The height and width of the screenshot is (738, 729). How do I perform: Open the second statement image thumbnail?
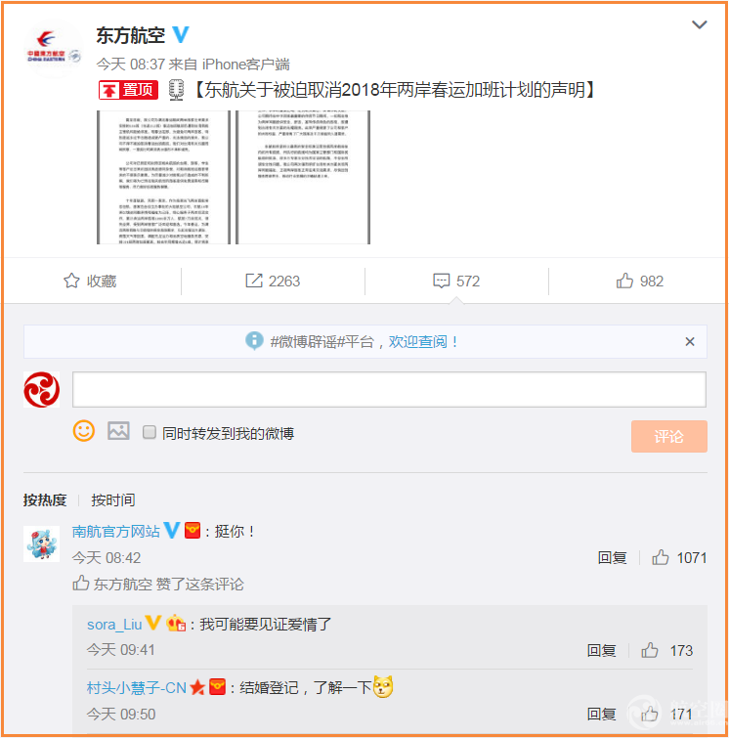point(303,178)
